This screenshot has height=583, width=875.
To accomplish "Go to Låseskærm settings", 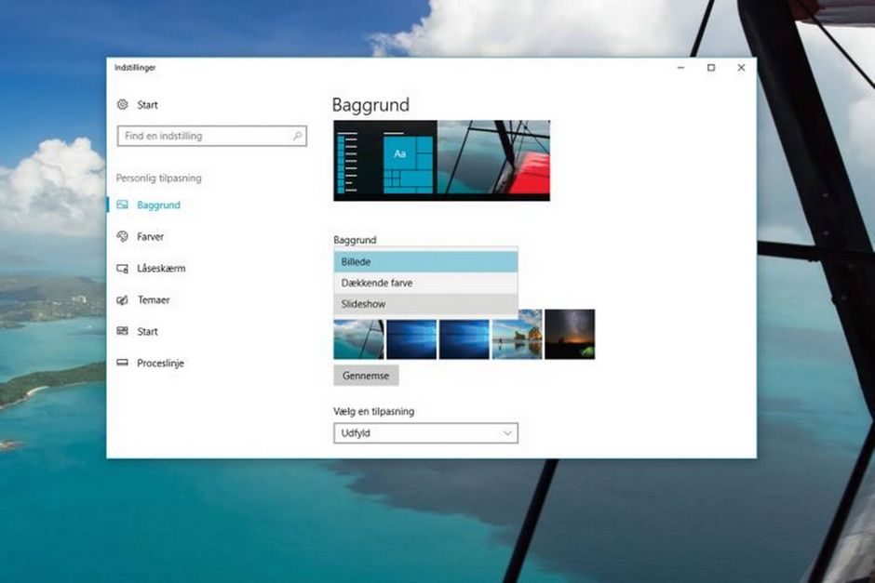I will click(161, 268).
